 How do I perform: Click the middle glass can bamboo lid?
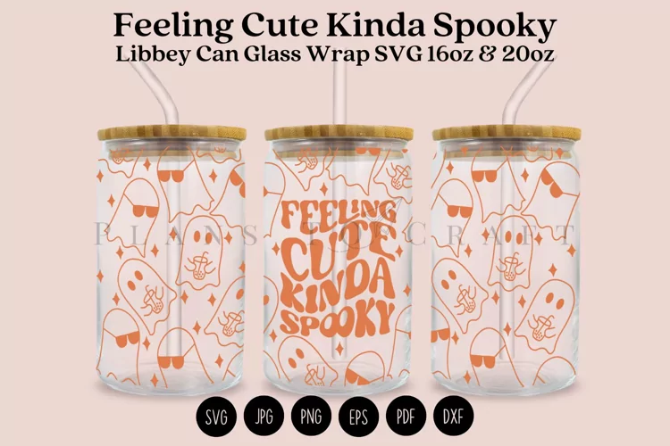339,133
